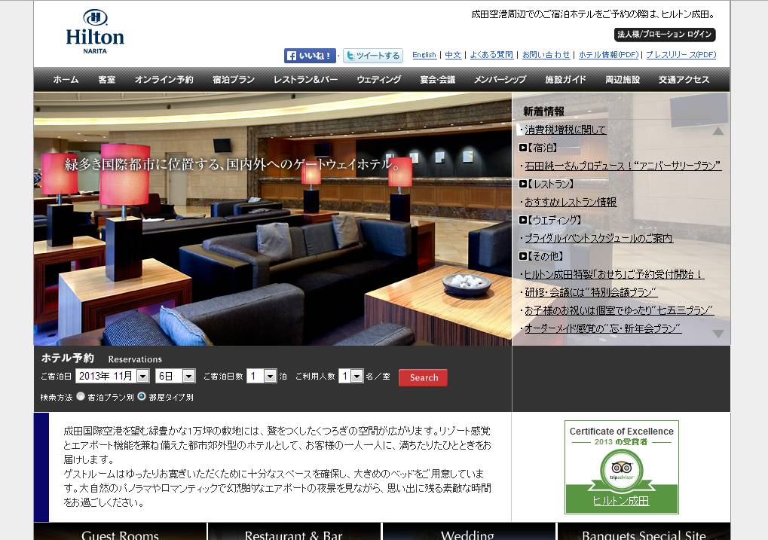Screen dimensions: 768x540
Task: Open the Banquets Special Site banner
Action: [644, 532]
